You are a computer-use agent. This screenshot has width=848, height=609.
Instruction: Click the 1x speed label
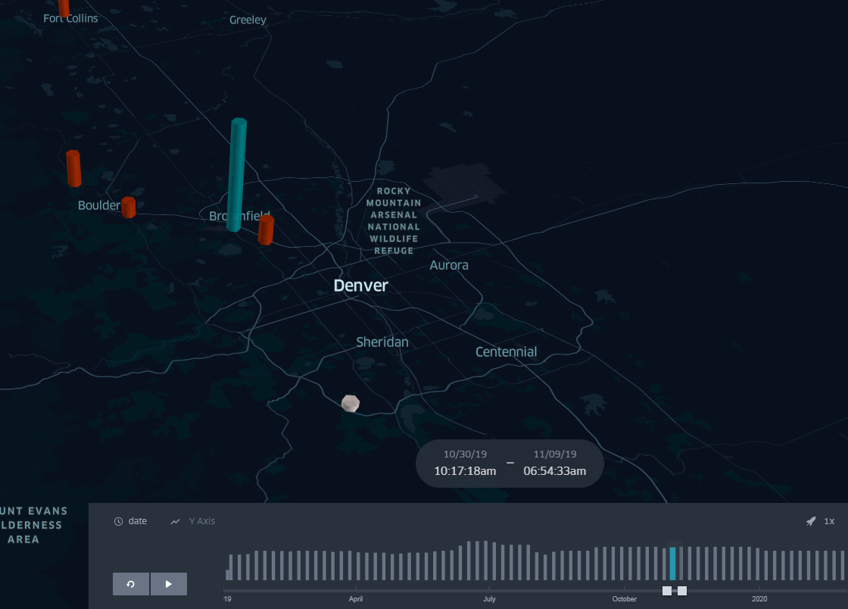tap(828, 520)
